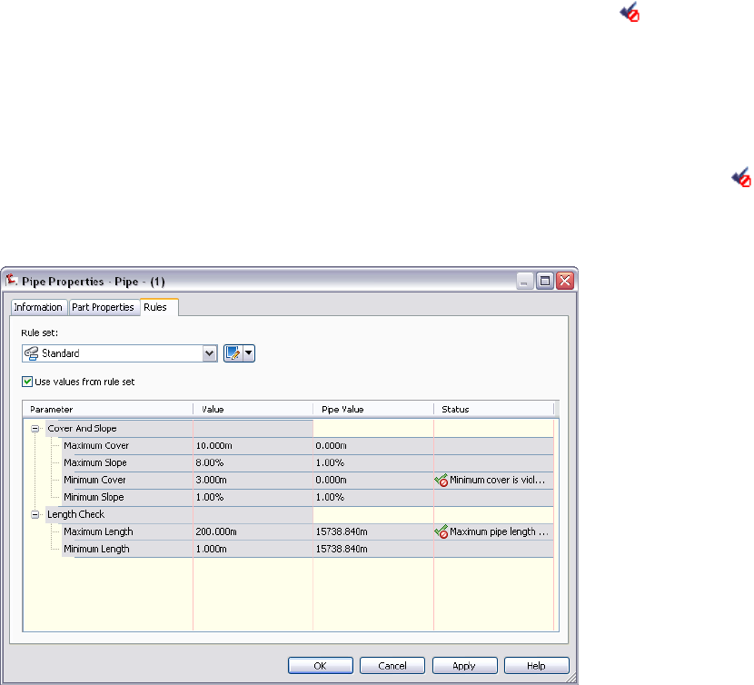The width and height of the screenshot is (754, 685).
Task: Click the Parameter column header
Action: [x=108, y=410]
